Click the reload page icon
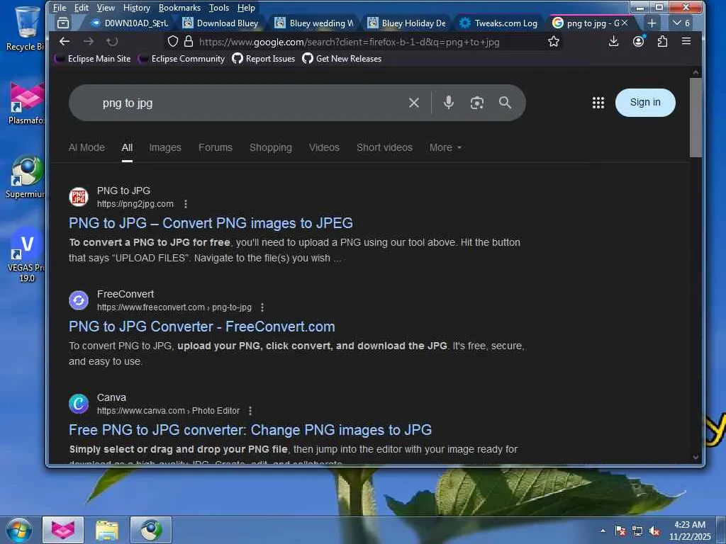 click(112, 42)
